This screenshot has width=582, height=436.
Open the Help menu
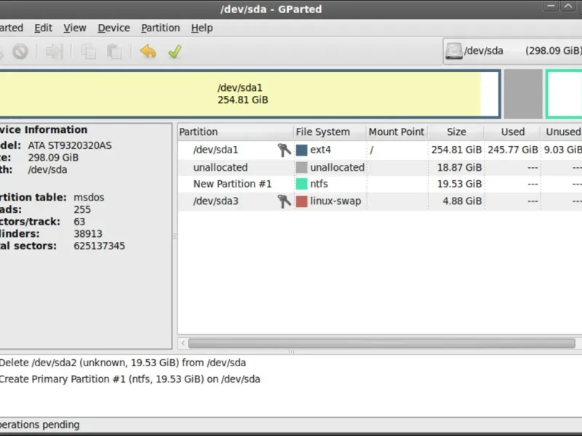202,28
